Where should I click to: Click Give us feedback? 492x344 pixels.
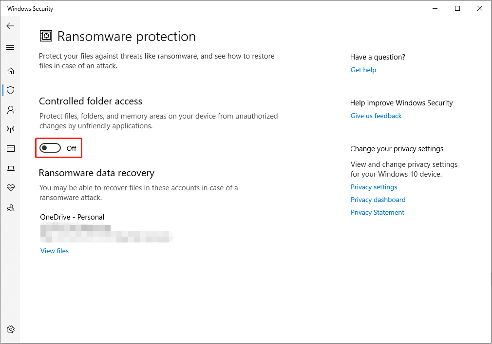pyautogui.click(x=376, y=116)
